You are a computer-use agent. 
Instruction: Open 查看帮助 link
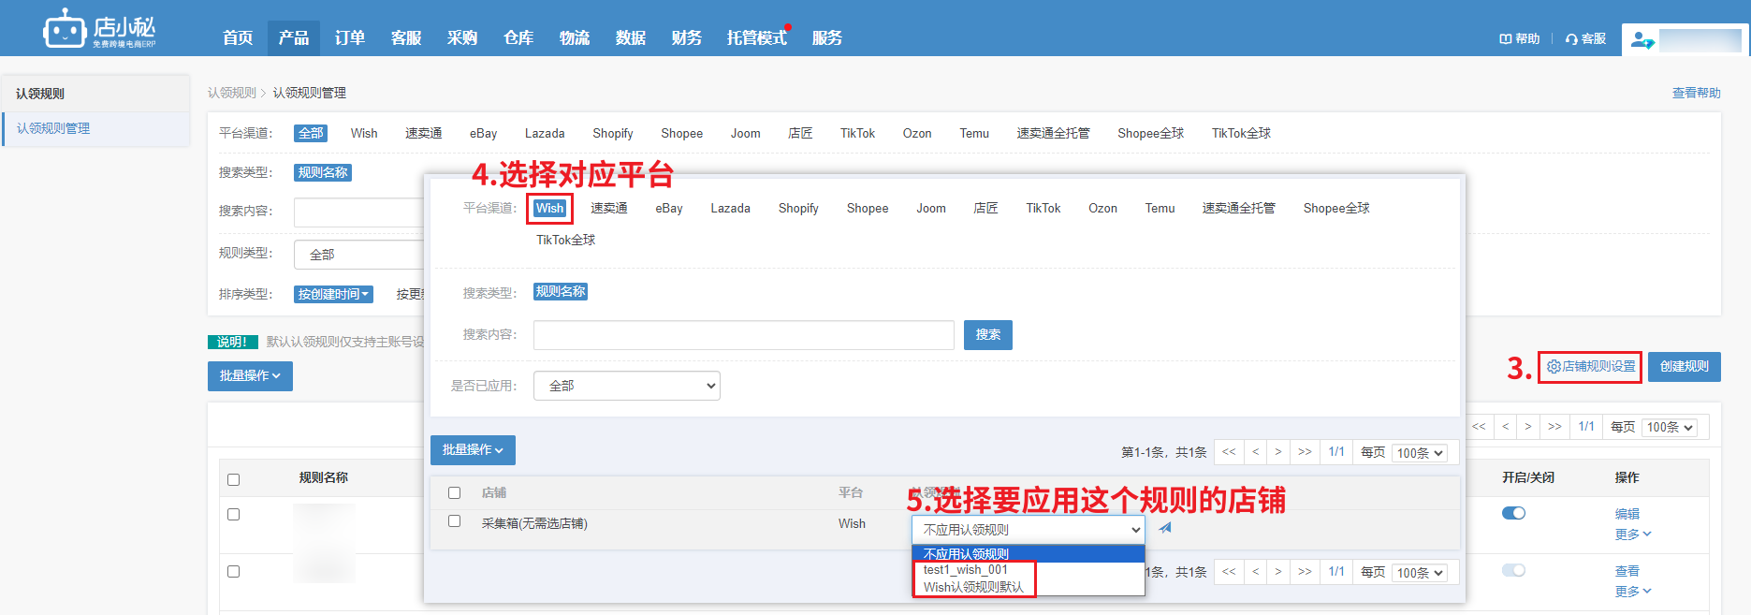[1697, 93]
